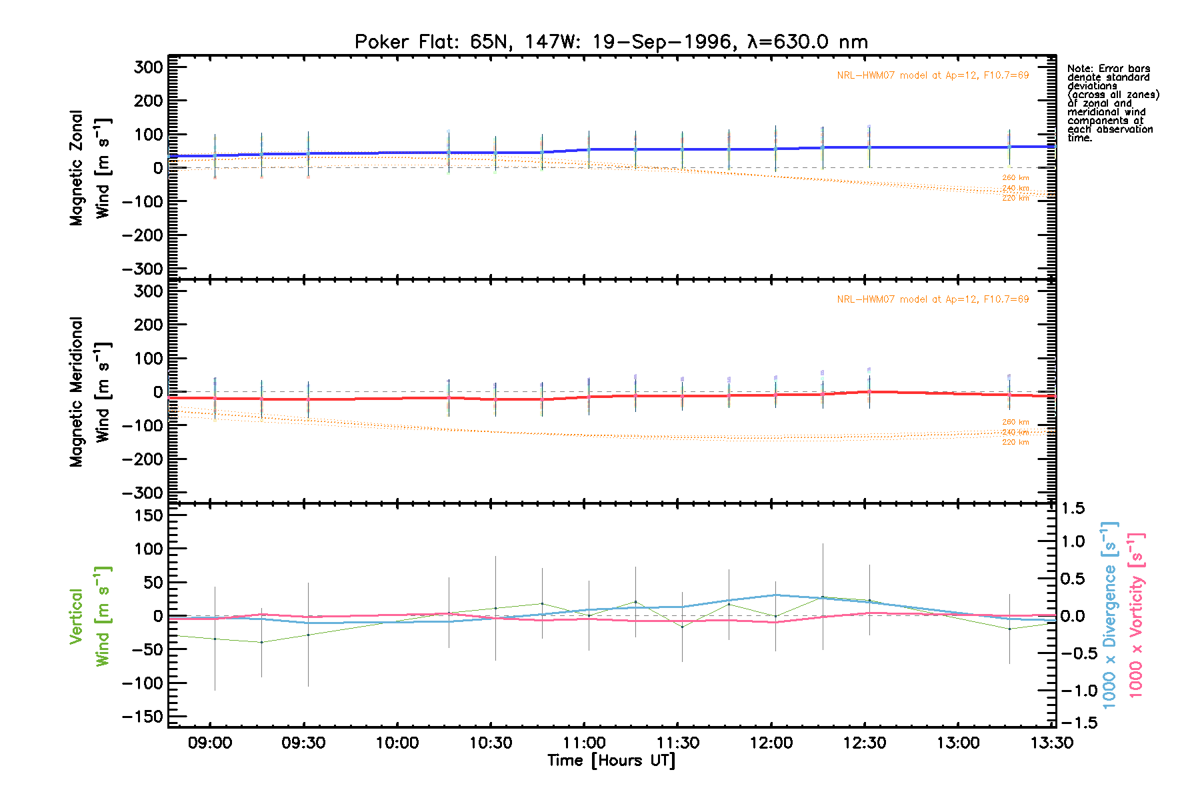The image size is (1200, 800).
Task: Click the 10:30 time tick label
Action: [x=491, y=743]
